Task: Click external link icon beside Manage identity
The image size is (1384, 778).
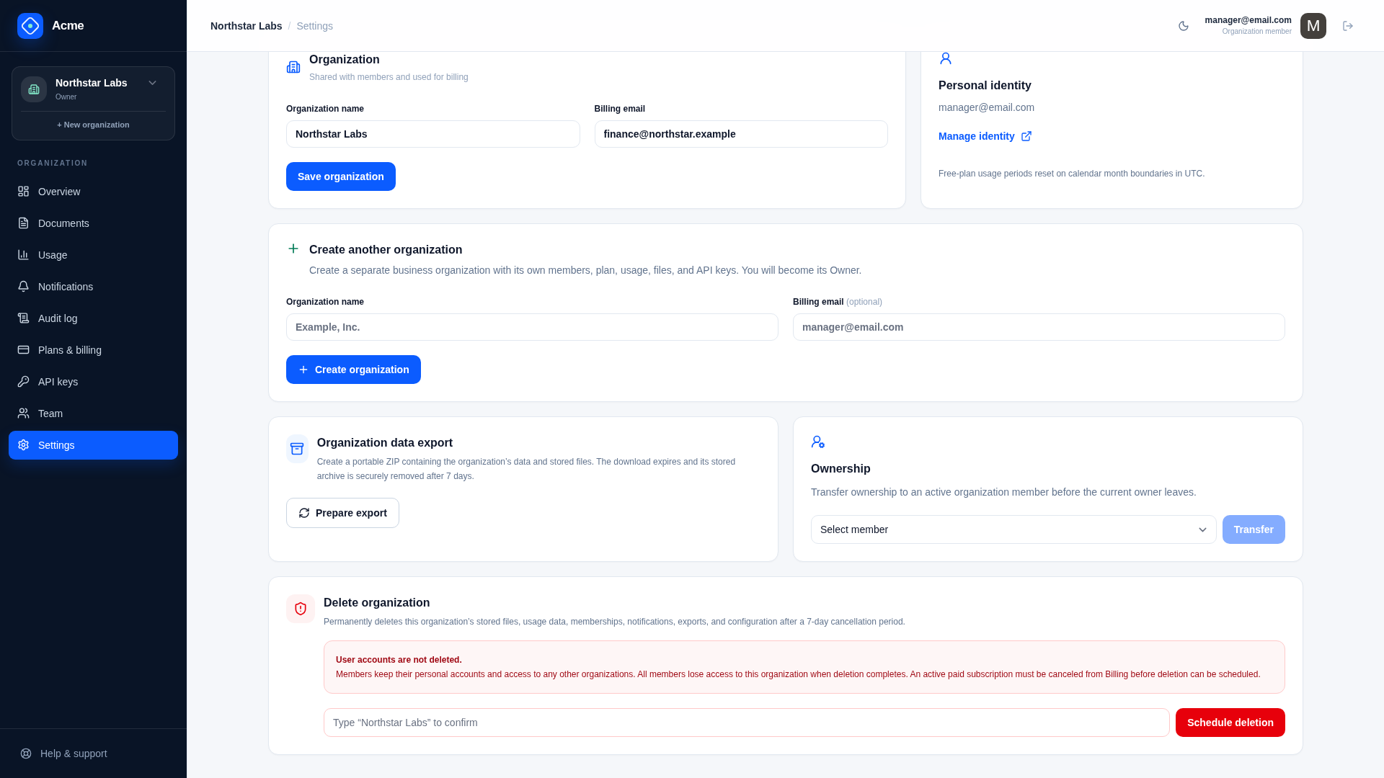Action: pos(1026,136)
